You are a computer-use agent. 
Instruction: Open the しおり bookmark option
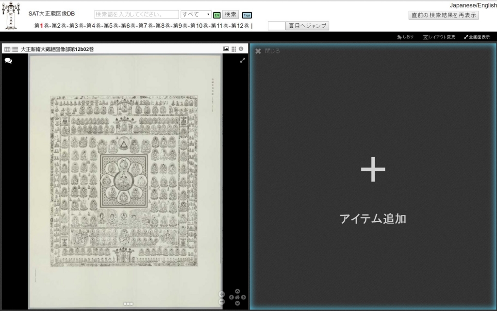[x=405, y=37]
